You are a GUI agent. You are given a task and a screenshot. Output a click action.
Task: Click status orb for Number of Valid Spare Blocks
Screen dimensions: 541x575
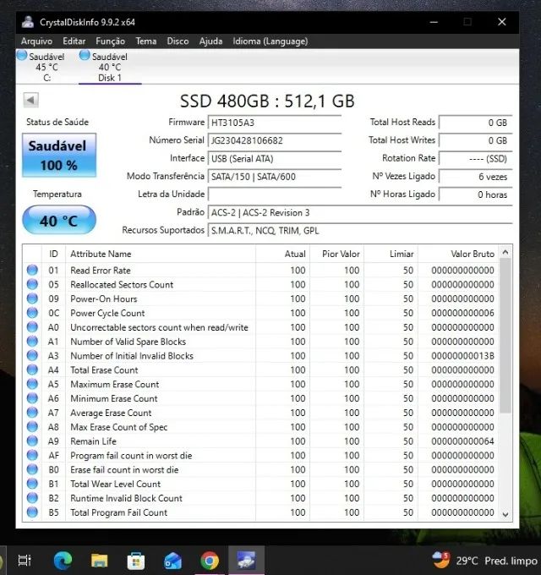pyautogui.click(x=32, y=341)
